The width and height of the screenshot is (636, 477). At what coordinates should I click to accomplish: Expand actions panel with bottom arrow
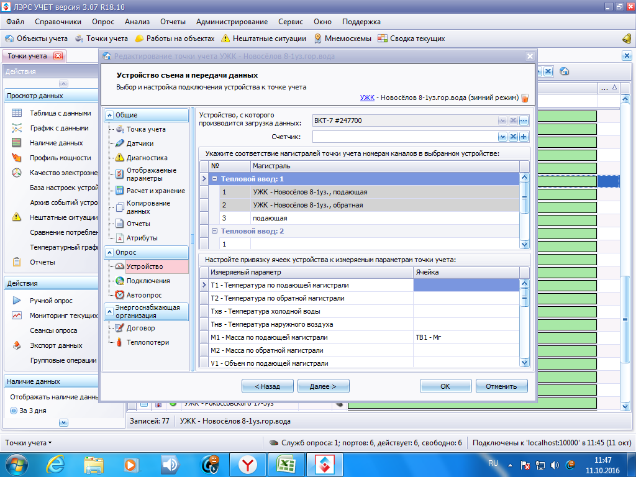coord(63,422)
